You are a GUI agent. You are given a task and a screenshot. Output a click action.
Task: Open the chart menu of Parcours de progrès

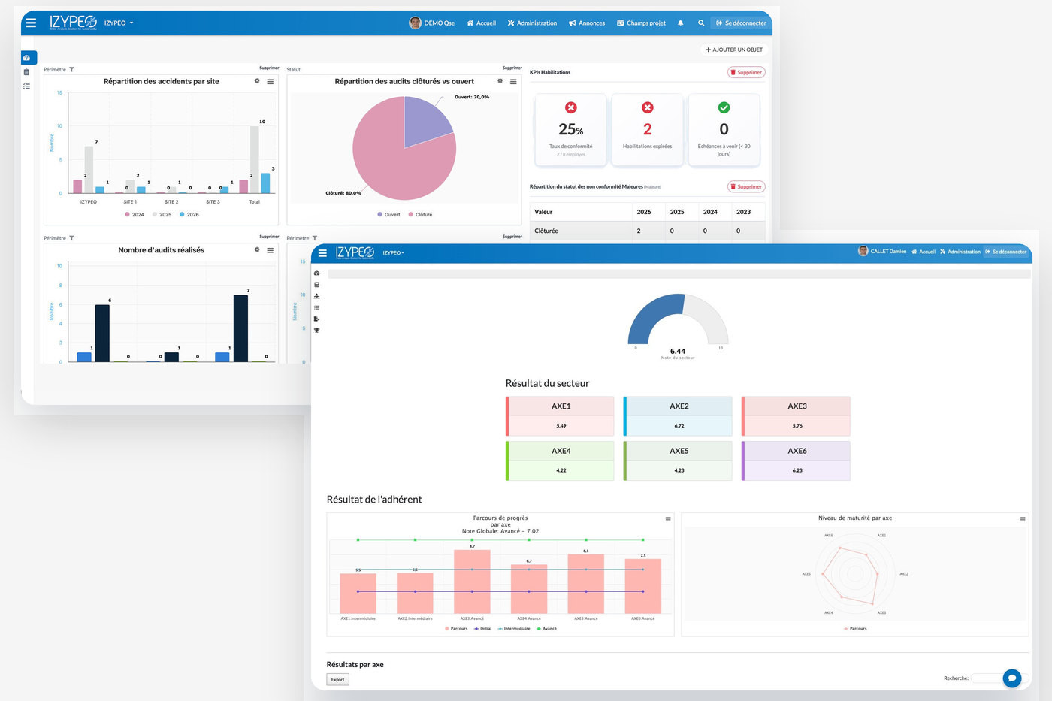[668, 519]
